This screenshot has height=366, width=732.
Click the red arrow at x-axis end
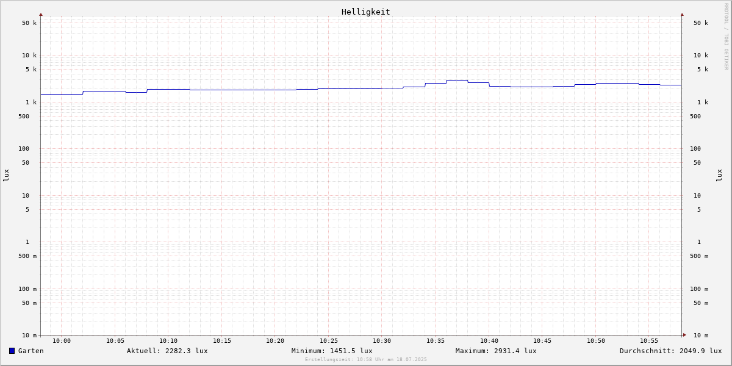[684, 335]
